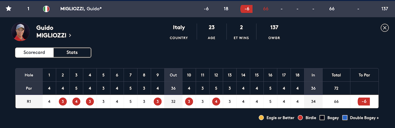Switch to the Stats tab
This screenshot has width=395, height=128.
tap(72, 52)
